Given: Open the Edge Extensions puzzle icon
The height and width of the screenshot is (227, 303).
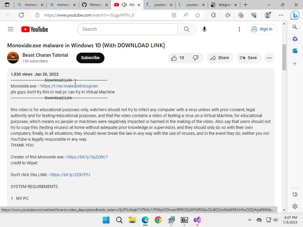Looking at the screenshot, I should point(213,15).
